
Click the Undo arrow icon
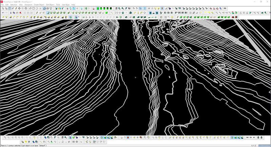tap(3, 13)
